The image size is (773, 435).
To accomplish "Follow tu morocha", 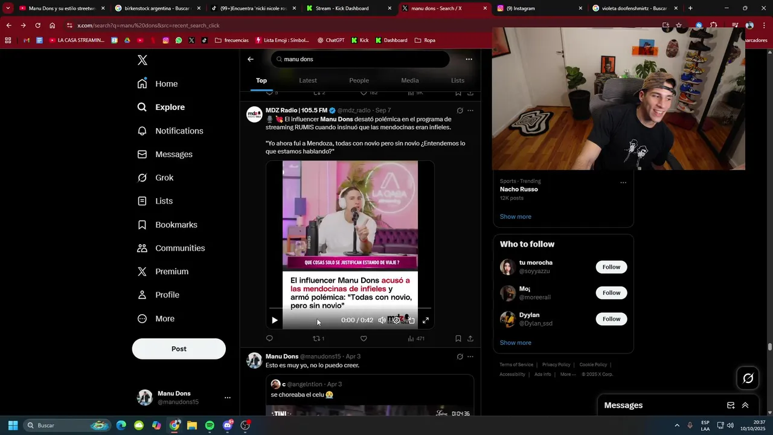I will click(611, 267).
